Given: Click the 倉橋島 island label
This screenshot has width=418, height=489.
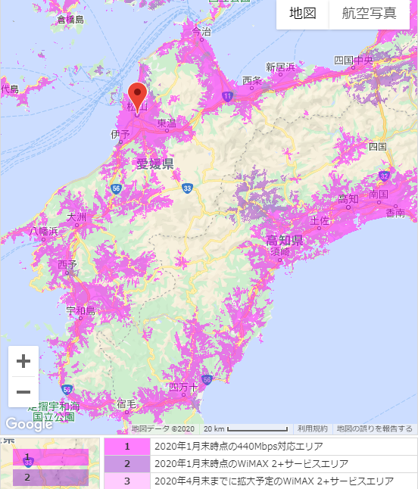Looking at the screenshot, I should click(x=71, y=20).
